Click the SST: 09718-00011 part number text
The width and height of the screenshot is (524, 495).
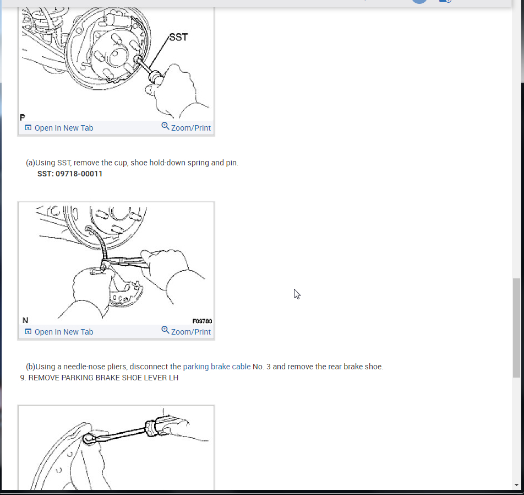[70, 174]
